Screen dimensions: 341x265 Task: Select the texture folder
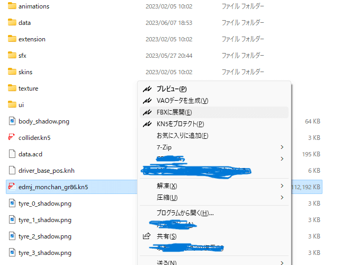coord(28,89)
